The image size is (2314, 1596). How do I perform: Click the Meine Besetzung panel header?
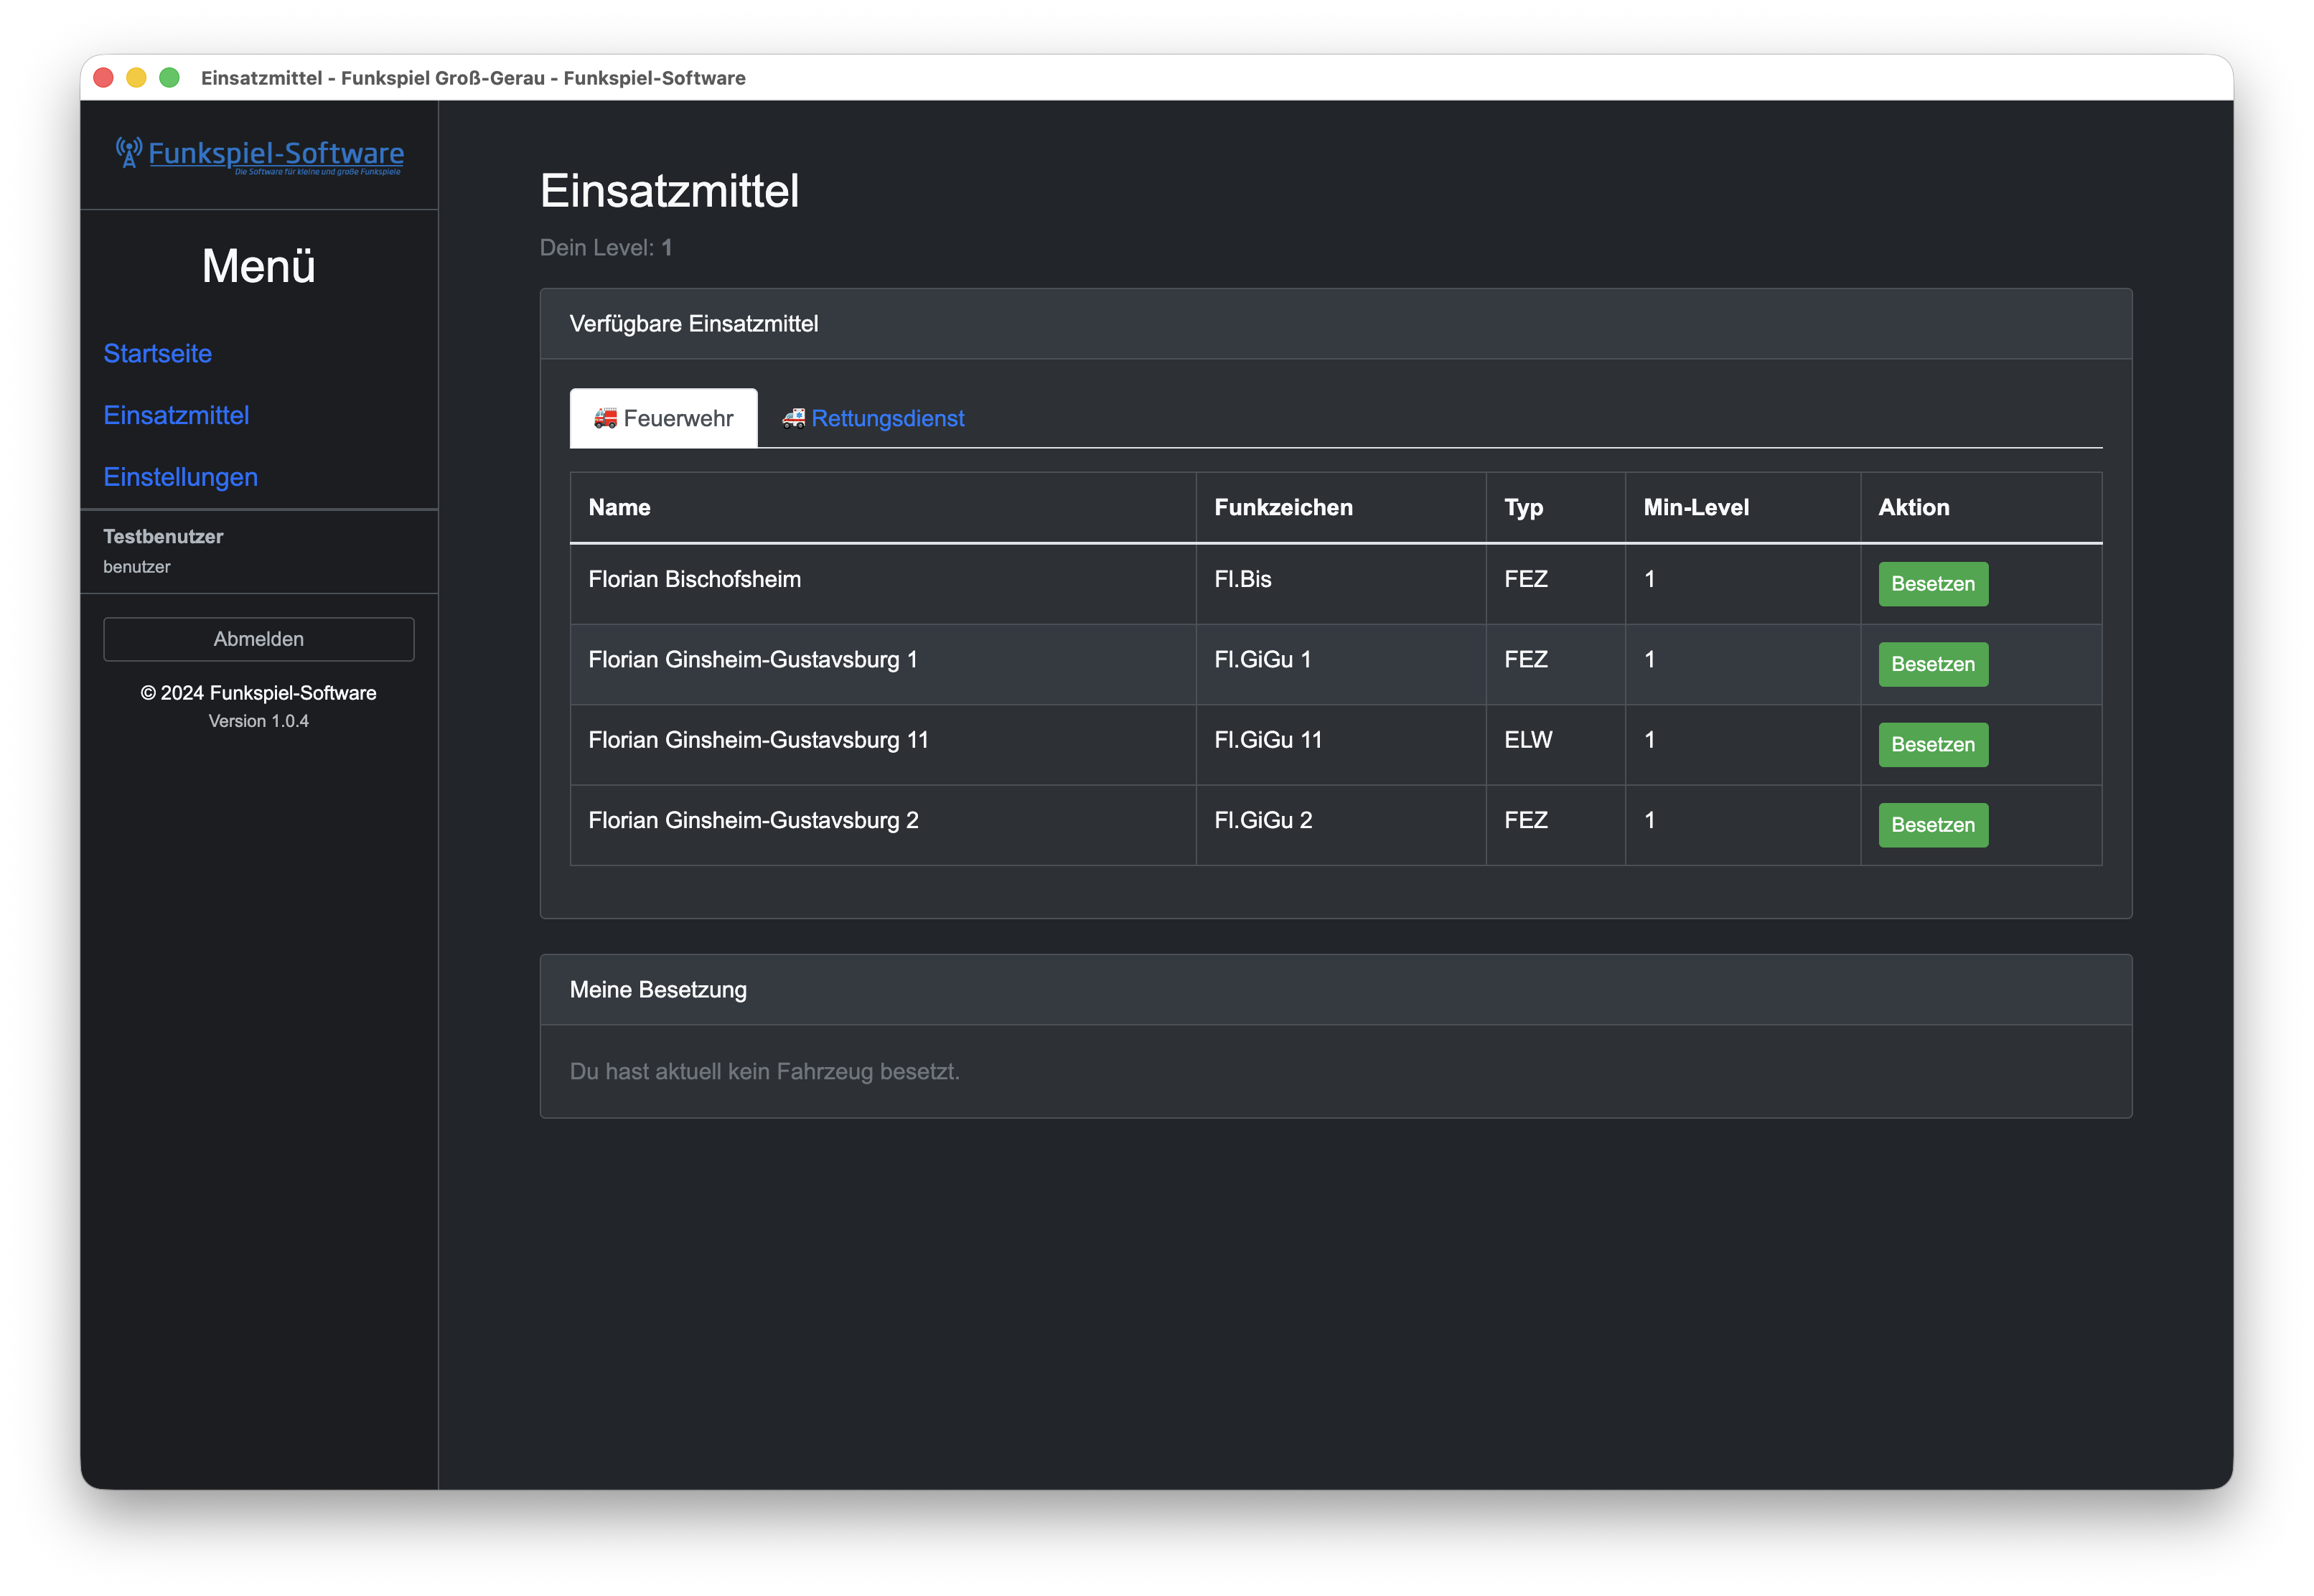tap(658, 989)
